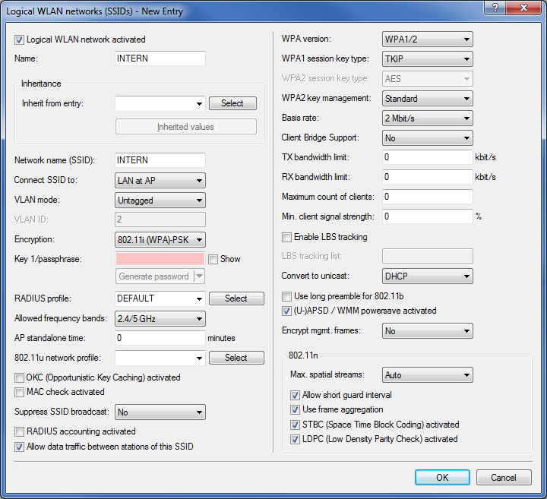Image resolution: width=547 pixels, height=499 pixels.
Task: Focus the TX bandwidth limit field
Action: [428, 157]
